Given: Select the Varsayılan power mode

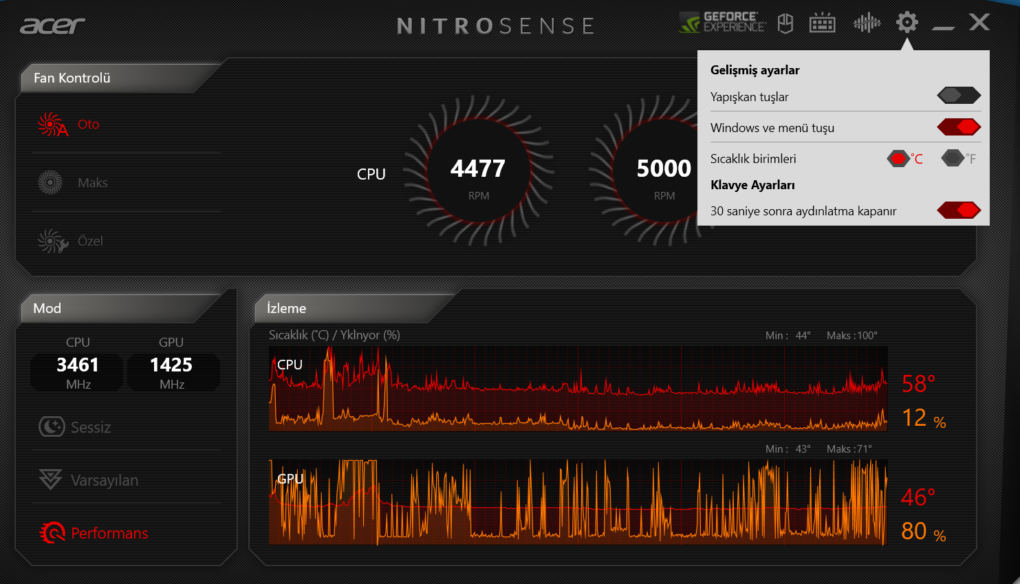Looking at the screenshot, I should [88, 480].
